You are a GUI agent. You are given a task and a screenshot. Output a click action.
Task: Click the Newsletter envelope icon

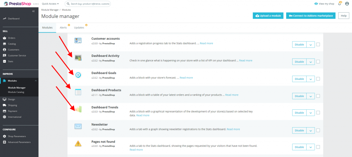(78, 127)
